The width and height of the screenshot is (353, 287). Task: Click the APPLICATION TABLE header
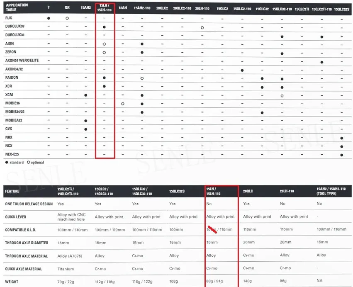(17, 7)
